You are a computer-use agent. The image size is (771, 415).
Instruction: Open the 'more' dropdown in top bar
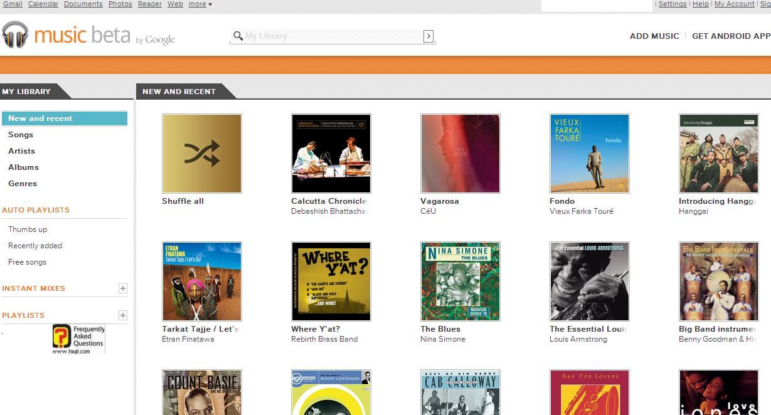(x=200, y=4)
